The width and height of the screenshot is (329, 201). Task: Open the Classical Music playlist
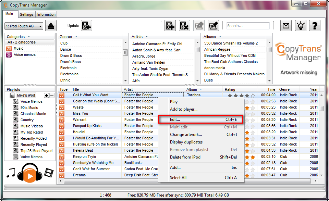pos(33,114)
